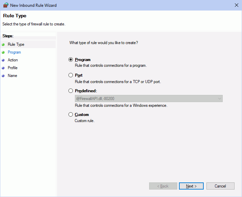Select the Program rule type radio button
242x197 pixels.
coord(71,60)
